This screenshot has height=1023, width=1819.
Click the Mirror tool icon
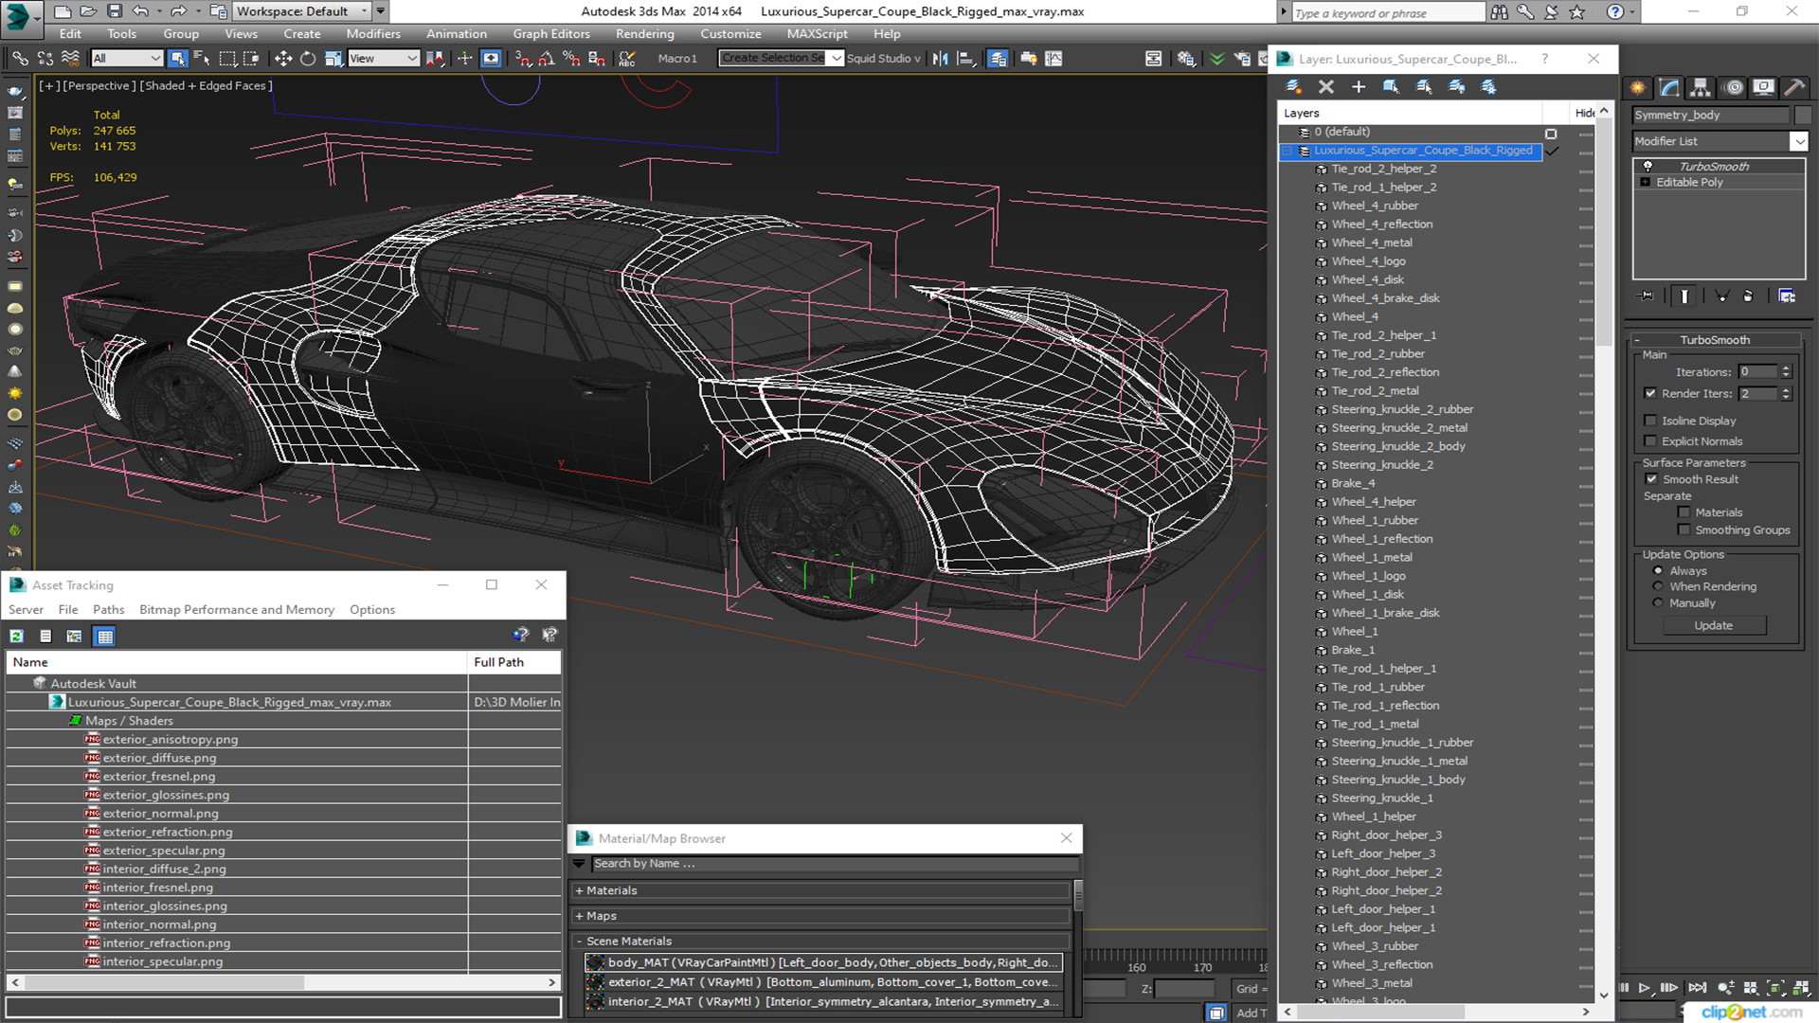click(x=940, y=59)
